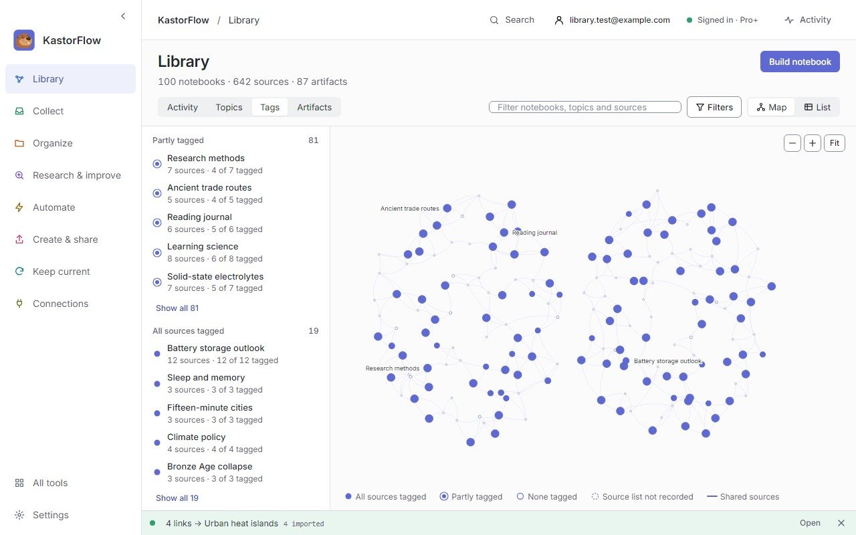Toggle the None tagged legend item
The width and height of the screenshot is (856, 535).
547,497
